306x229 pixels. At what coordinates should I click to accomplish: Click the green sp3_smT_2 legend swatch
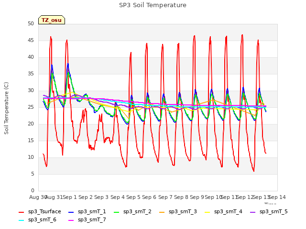point(116,212)
